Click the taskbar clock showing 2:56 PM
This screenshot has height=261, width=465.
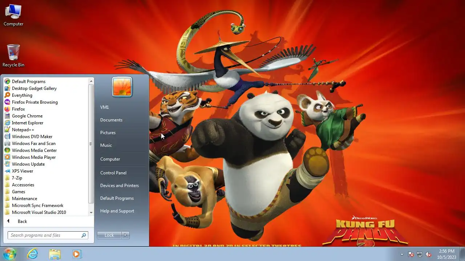[446, 254]
